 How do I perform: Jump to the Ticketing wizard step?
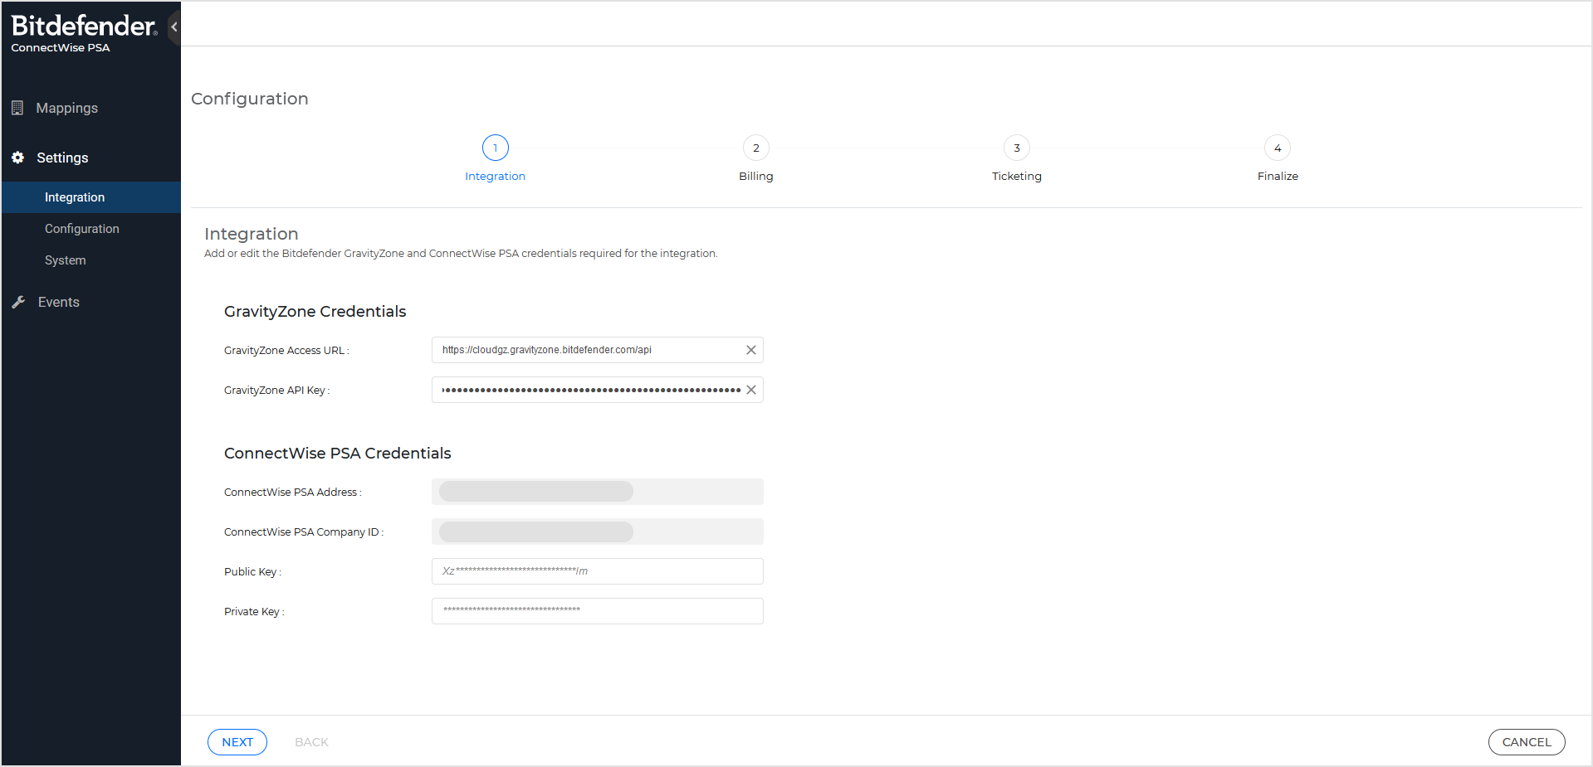(1016, 148)
